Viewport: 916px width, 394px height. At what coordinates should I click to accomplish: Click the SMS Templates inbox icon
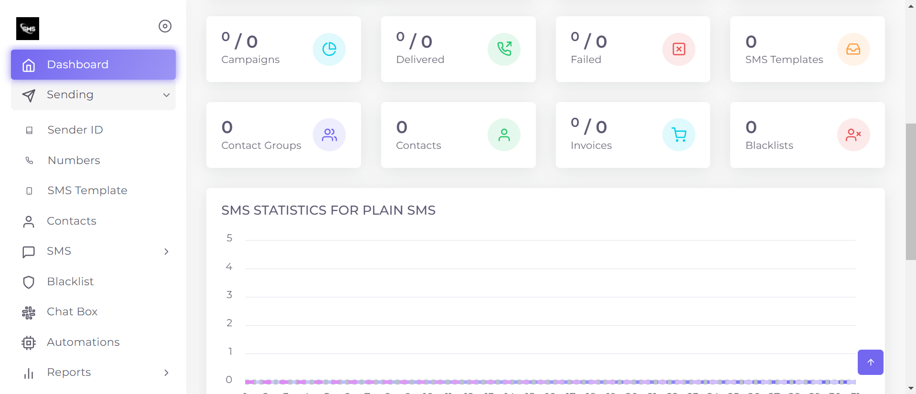click(x=853, y=49)
